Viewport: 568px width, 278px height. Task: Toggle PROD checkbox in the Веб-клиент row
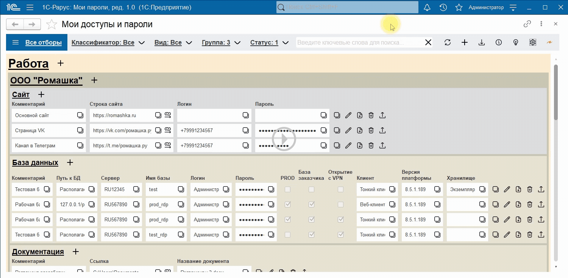pyautogui.click(x=288, y=204)
